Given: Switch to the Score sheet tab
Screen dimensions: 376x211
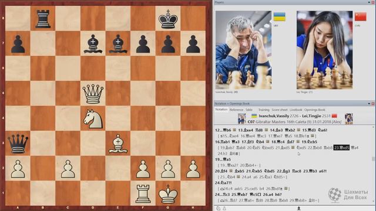Looking at the screenshot, I should (x=280, y=110).
